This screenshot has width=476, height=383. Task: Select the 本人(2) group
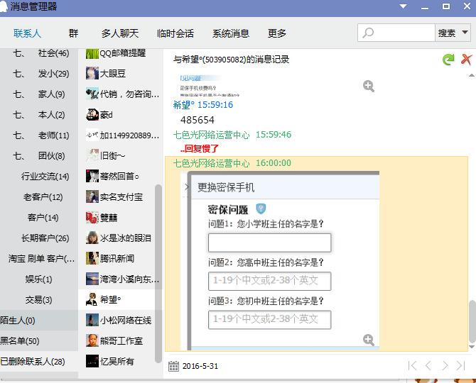tap(39, 114)
